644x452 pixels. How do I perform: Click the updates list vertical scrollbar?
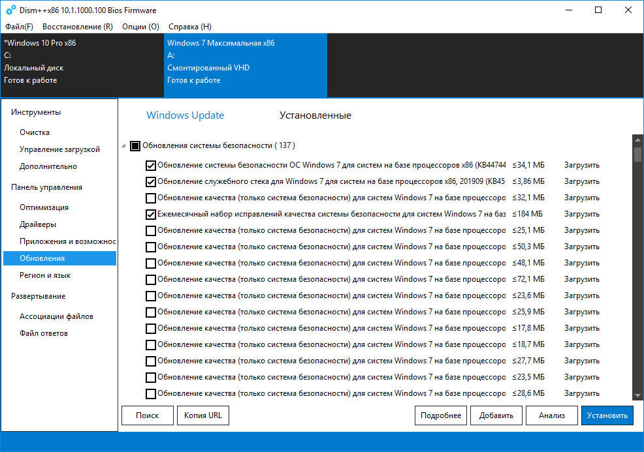(x=637, y=261)
